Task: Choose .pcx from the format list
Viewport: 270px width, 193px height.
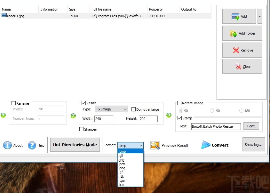Action: pyautogui.click(x=131, y=164)
